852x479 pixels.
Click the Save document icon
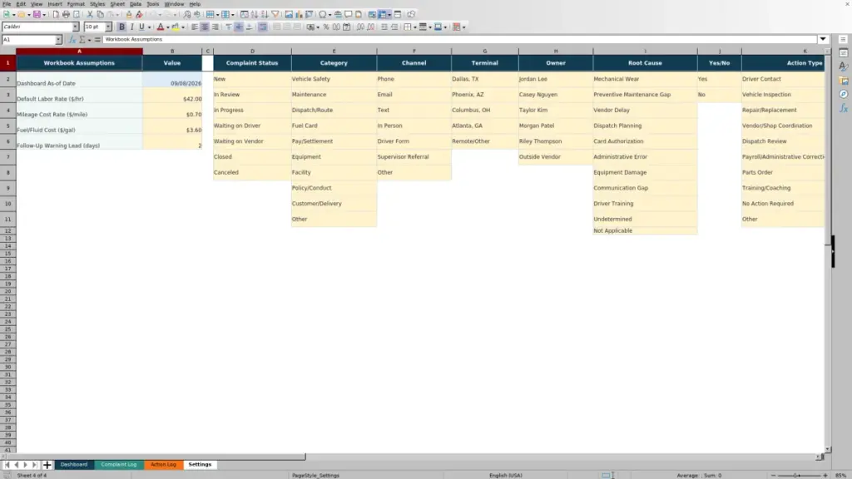[37, 14]
